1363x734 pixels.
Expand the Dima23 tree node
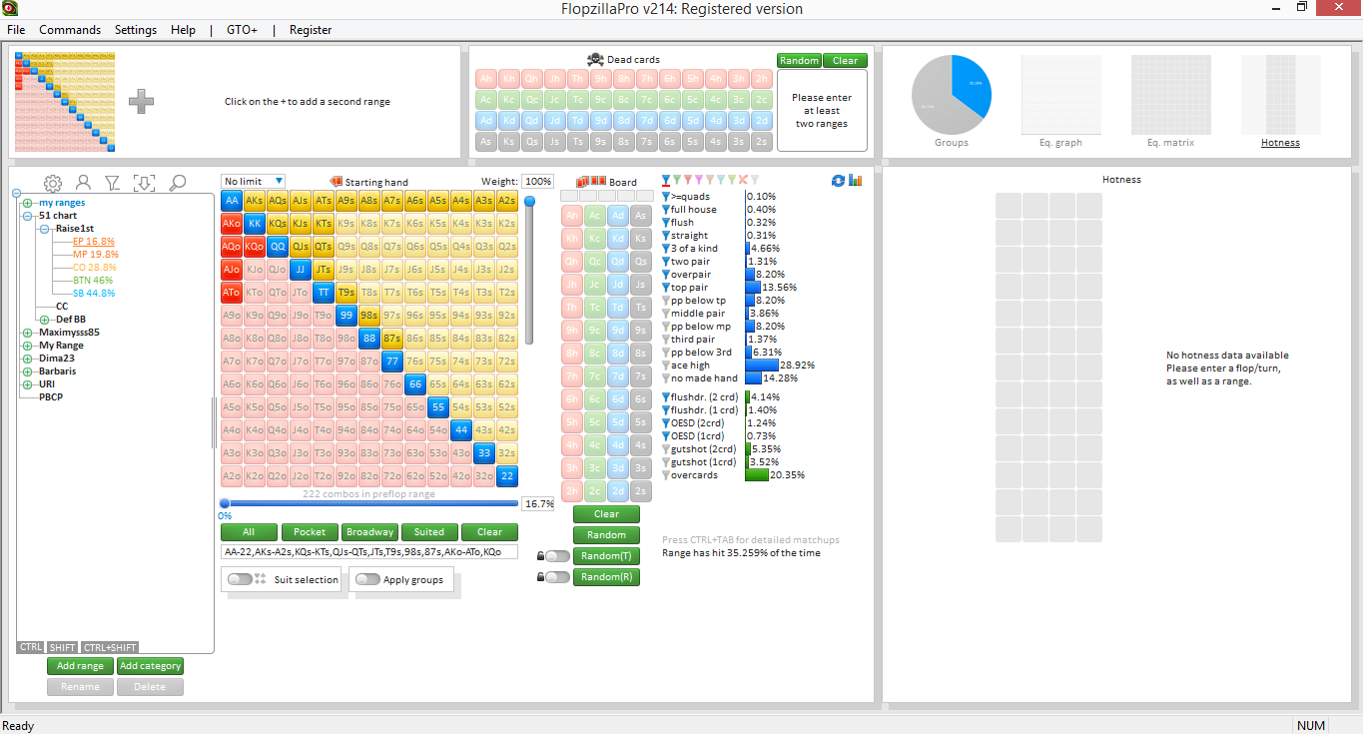(x=27, y=359)
